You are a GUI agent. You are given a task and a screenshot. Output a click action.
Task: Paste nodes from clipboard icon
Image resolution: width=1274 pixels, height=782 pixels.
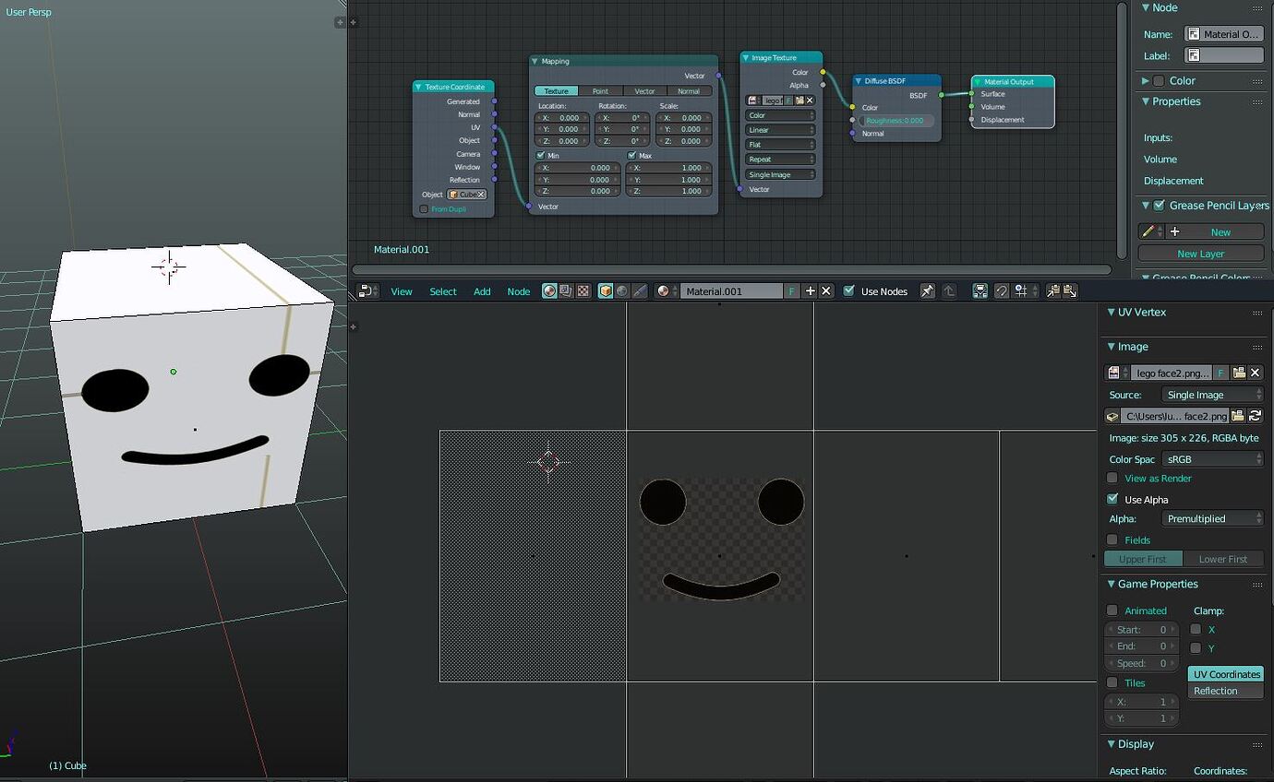coord(1070,291)
